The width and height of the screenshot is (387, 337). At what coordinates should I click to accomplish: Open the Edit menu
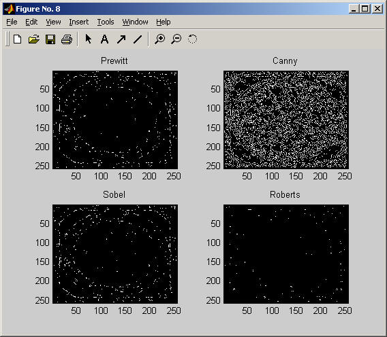(31, 22)
